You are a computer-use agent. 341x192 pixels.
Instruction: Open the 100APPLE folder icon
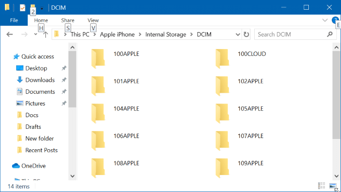pyautogui.click(x=98, y=59)
